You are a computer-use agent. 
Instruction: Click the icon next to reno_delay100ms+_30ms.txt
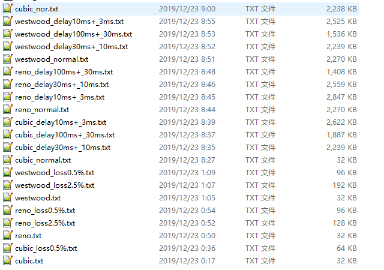pos(8,71)
